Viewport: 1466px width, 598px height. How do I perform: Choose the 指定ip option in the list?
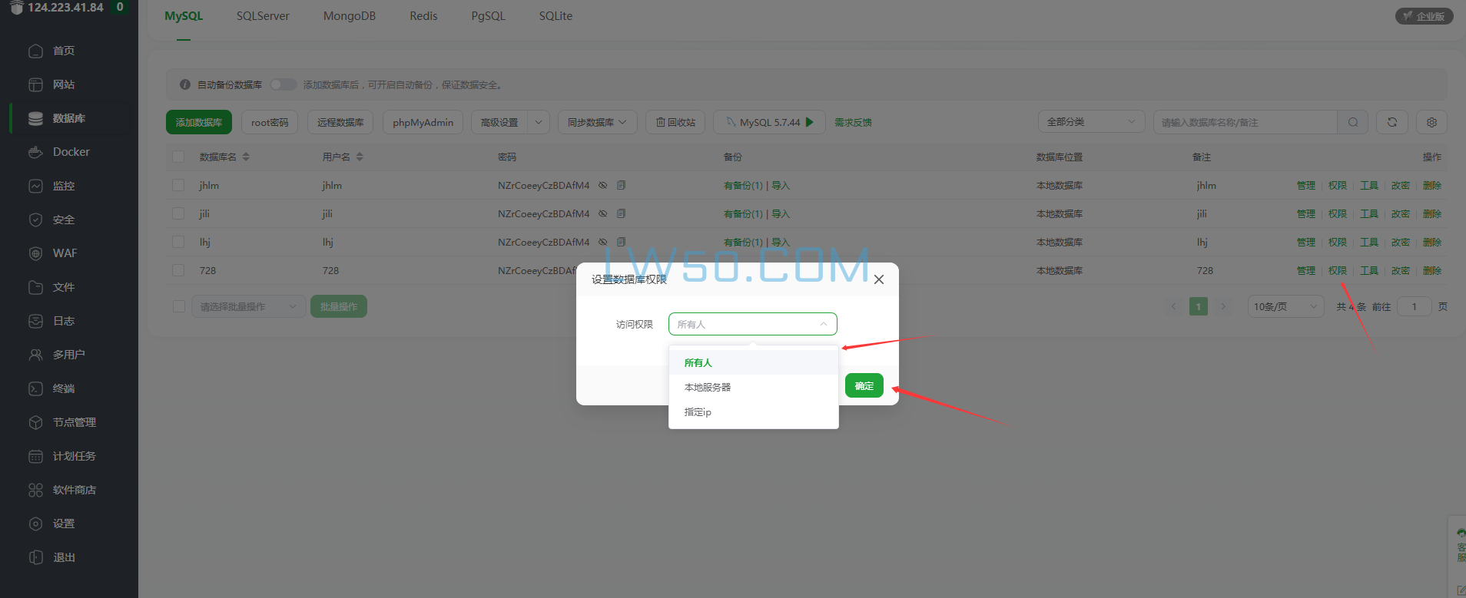698,412
